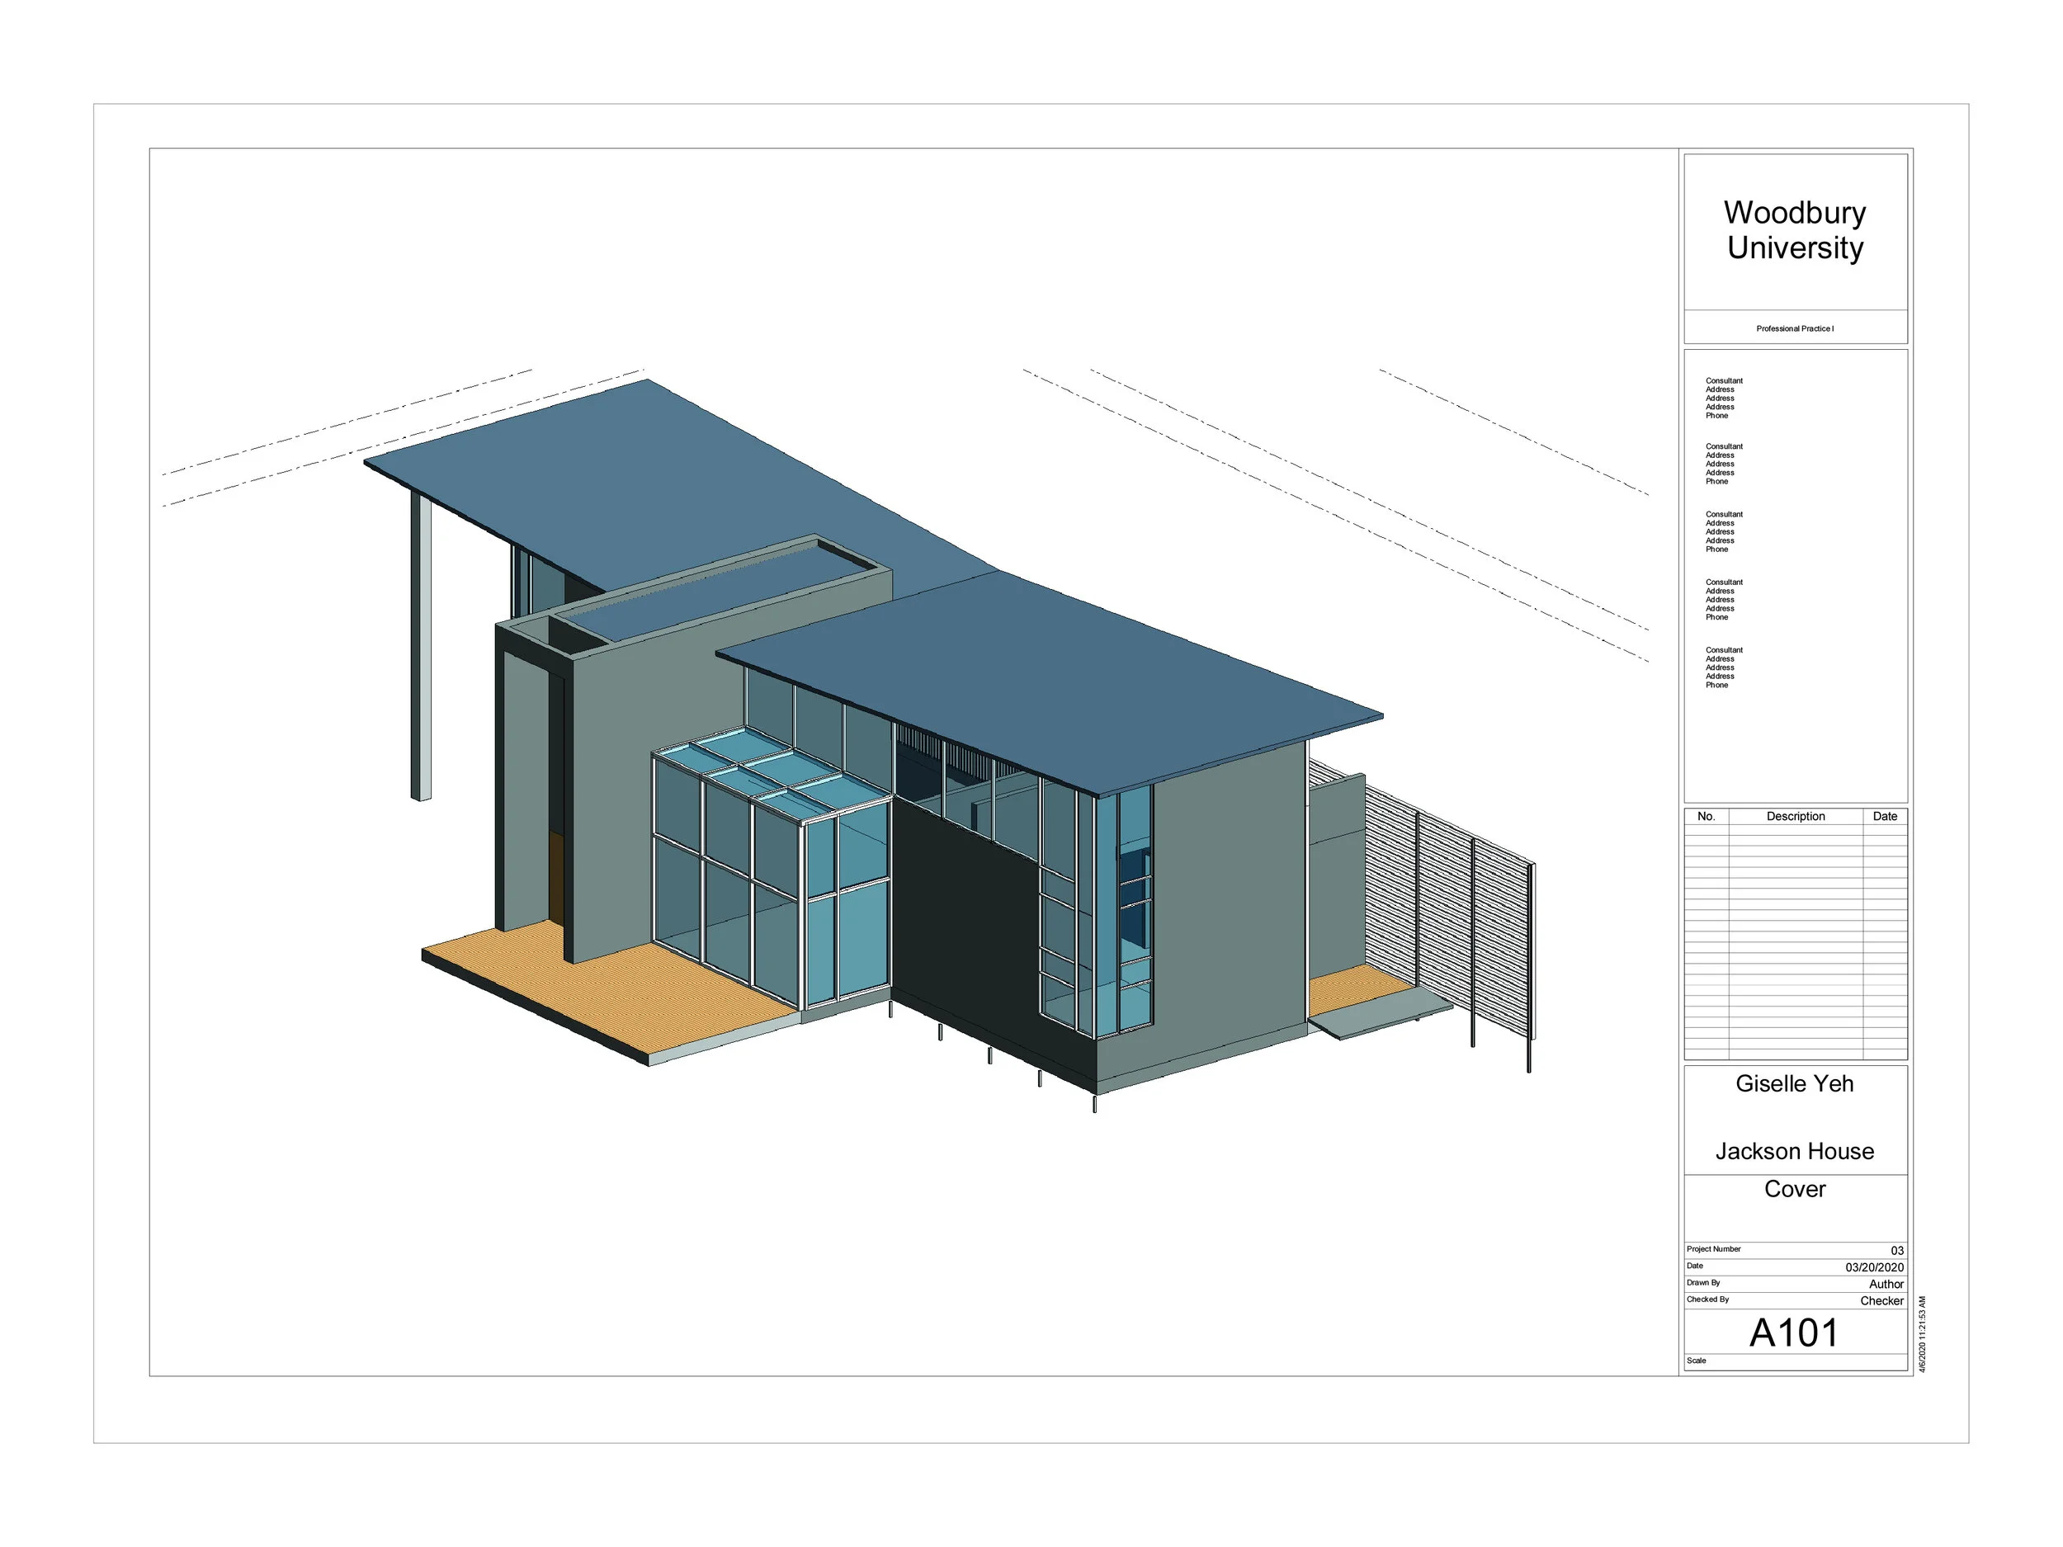Click the revision table Date column header
This screenshot has height=1547, width=2063.
1884,816
